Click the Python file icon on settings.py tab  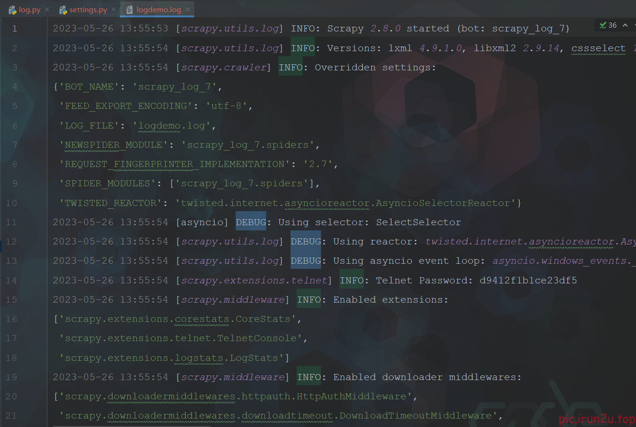[x=63, y=10]
